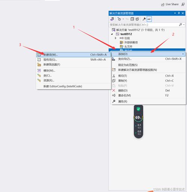The image size is (187, 192).
Task: Click the green shield icon on floating widget
Action: (x=138, y=109)
